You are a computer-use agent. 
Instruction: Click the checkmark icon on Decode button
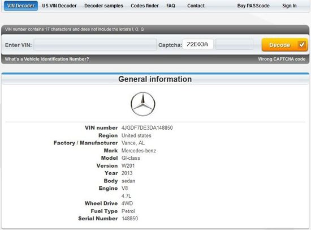click(x=302, y=45)
